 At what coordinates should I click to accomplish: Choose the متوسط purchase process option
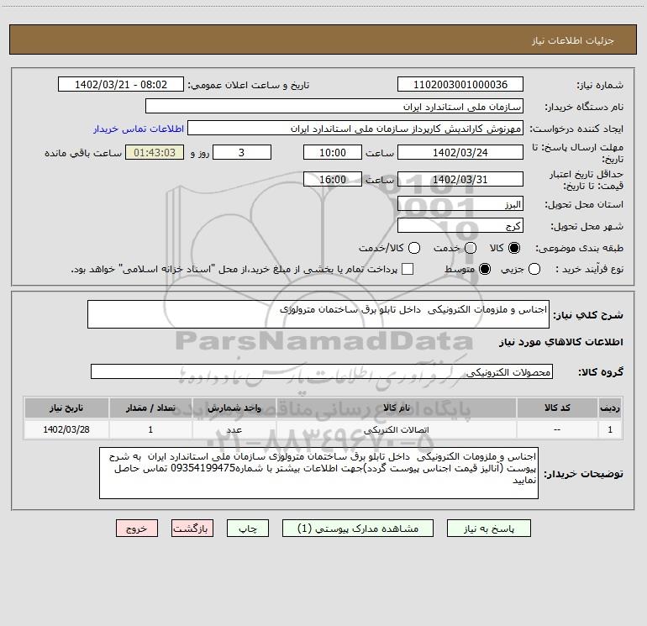485,269
